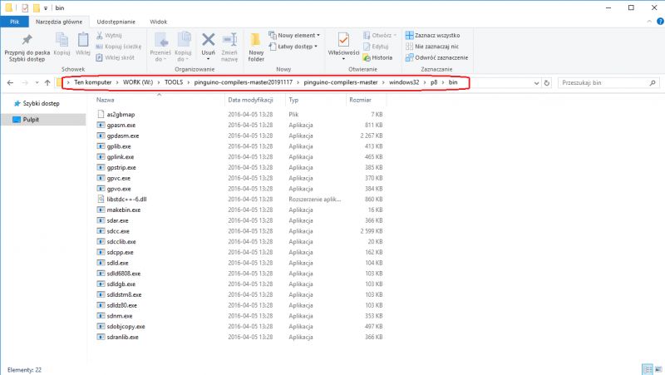Sort by Nazwa column header
665x375 pixels.
coord(106,100)
